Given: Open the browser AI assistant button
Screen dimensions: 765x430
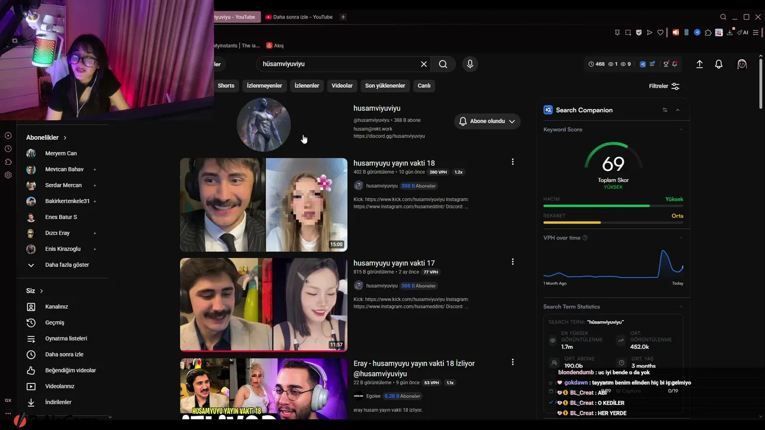Looking at the screenshot, I should (743, 32).
